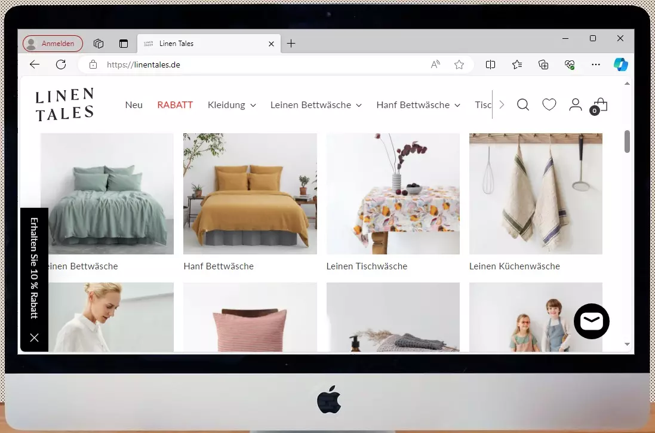Close the 10 % Rabatt side banner

click(x=34, y=337)
